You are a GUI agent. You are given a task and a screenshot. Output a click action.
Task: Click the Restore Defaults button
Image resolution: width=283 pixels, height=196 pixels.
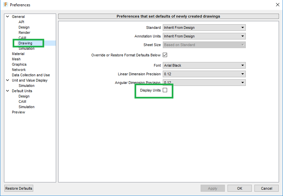coord(18,188)
